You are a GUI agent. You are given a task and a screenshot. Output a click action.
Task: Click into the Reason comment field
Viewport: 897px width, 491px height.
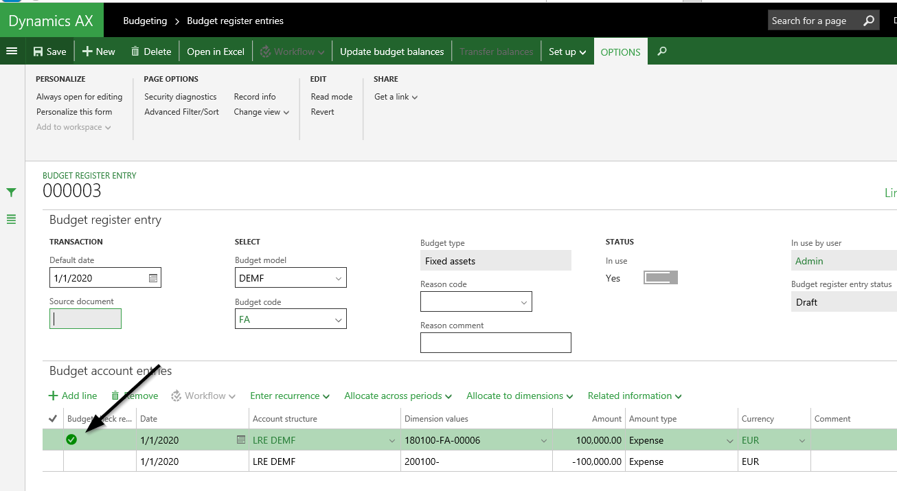coord(495,343)
